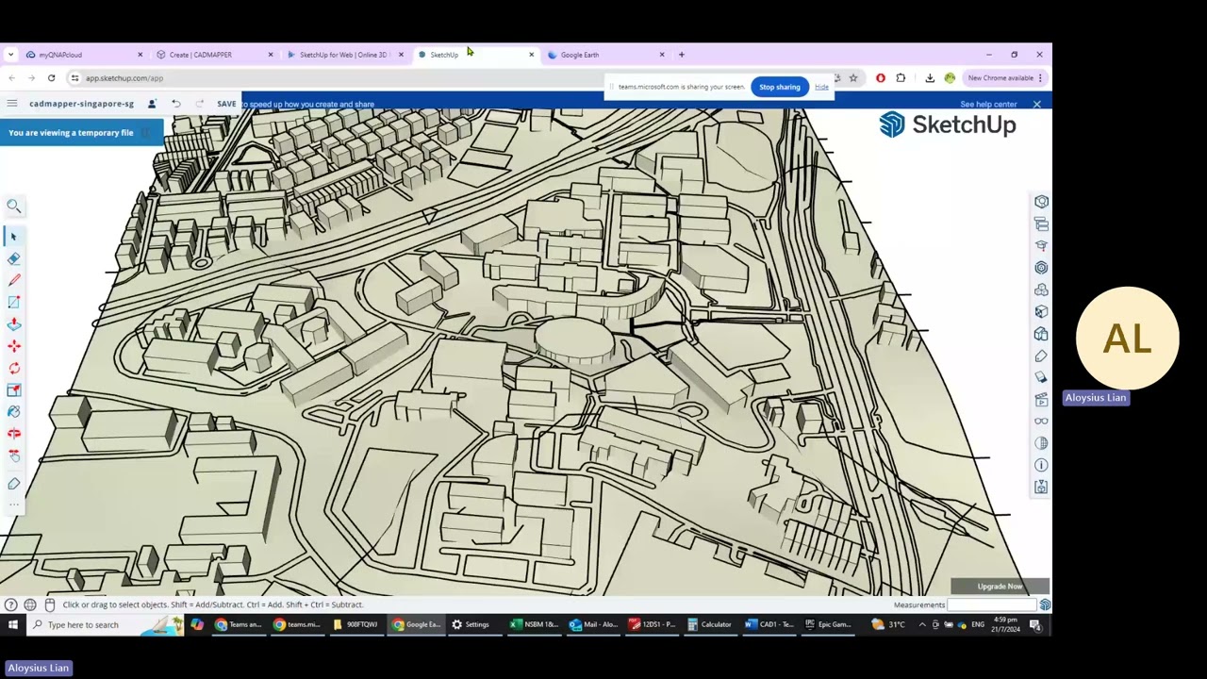1207x679 pixels.
Task: Switch to the Create | CADMAPPER tab
Action: (215, 55)
